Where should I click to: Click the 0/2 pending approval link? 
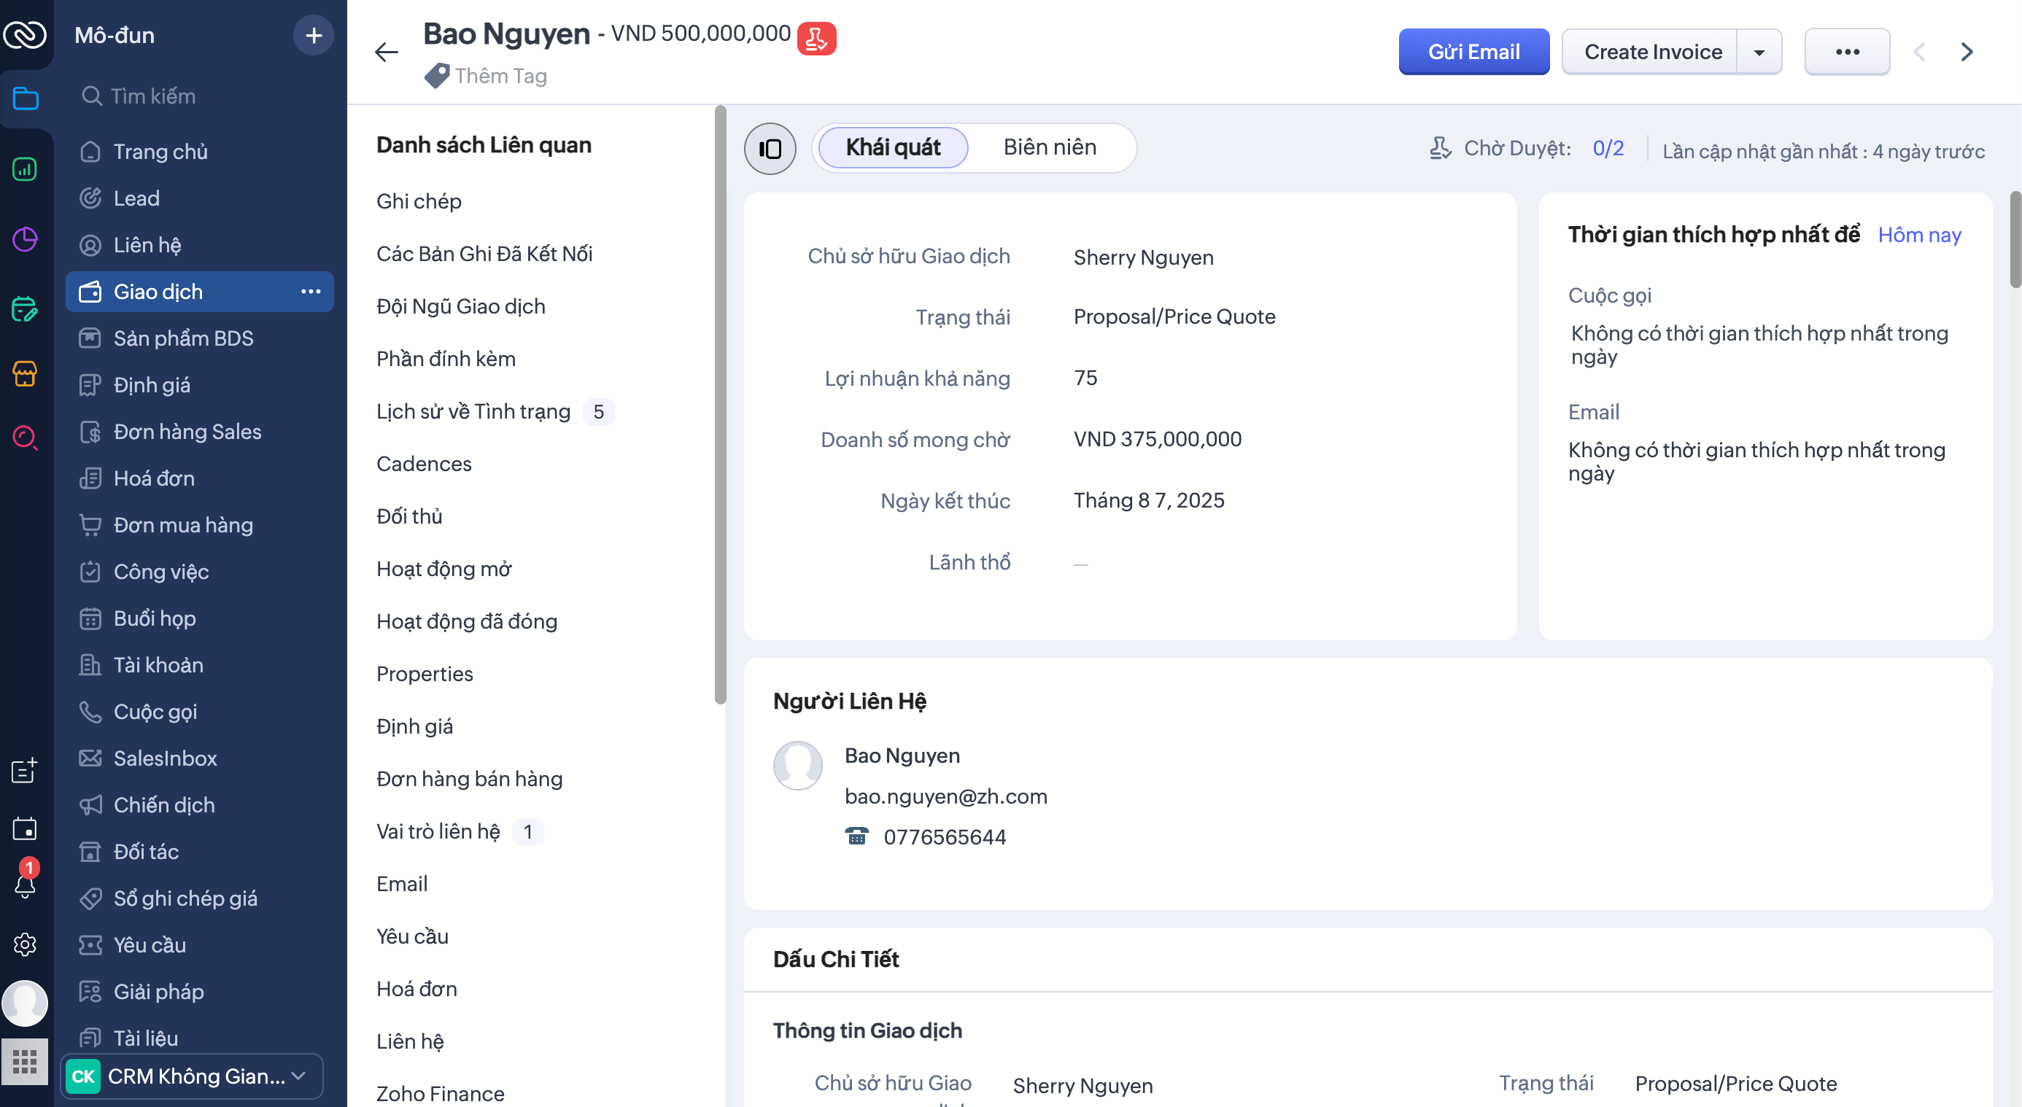point(1608,148)
